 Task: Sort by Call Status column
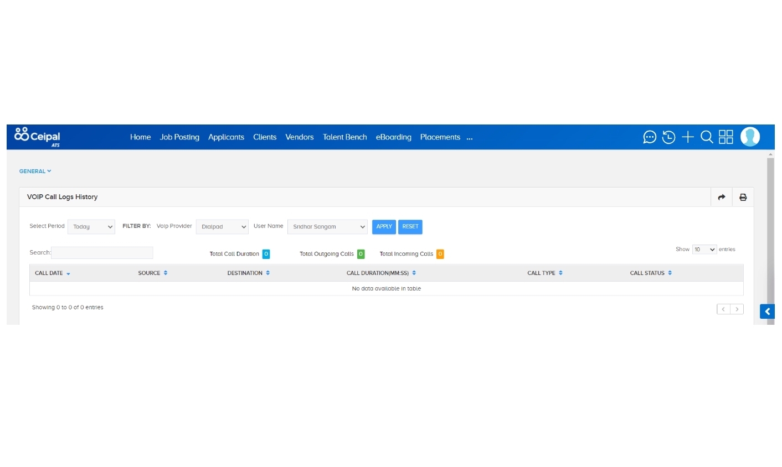[x=651, y=273]
